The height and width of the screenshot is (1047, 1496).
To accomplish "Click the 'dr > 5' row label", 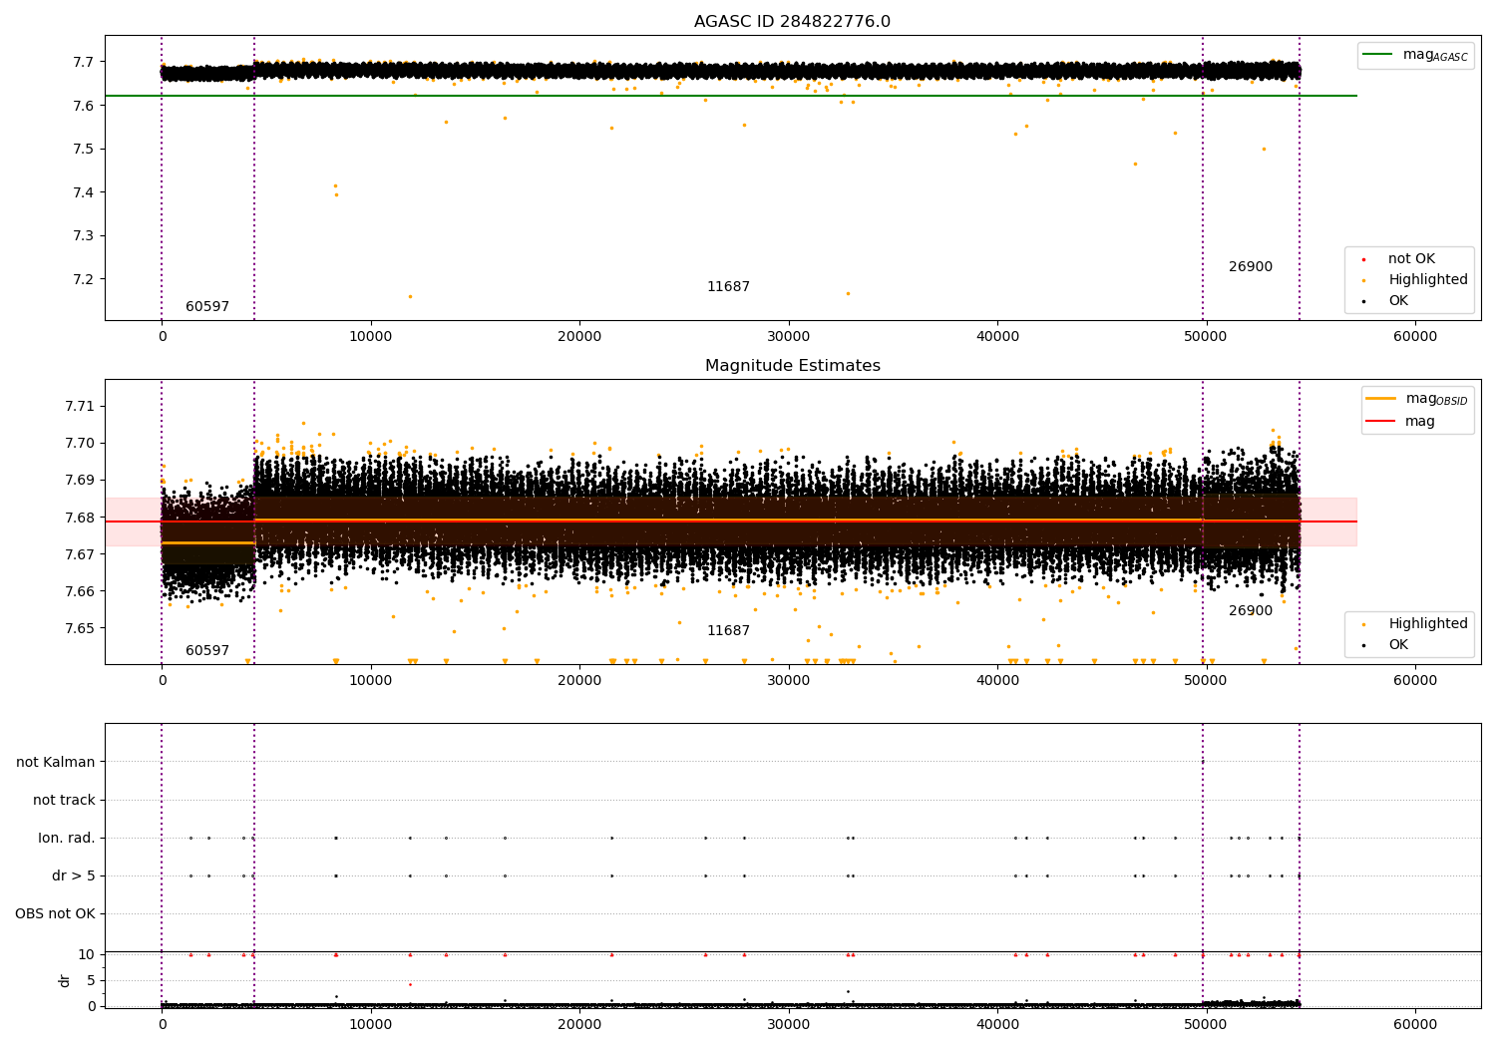I will [x=74, y=876].
